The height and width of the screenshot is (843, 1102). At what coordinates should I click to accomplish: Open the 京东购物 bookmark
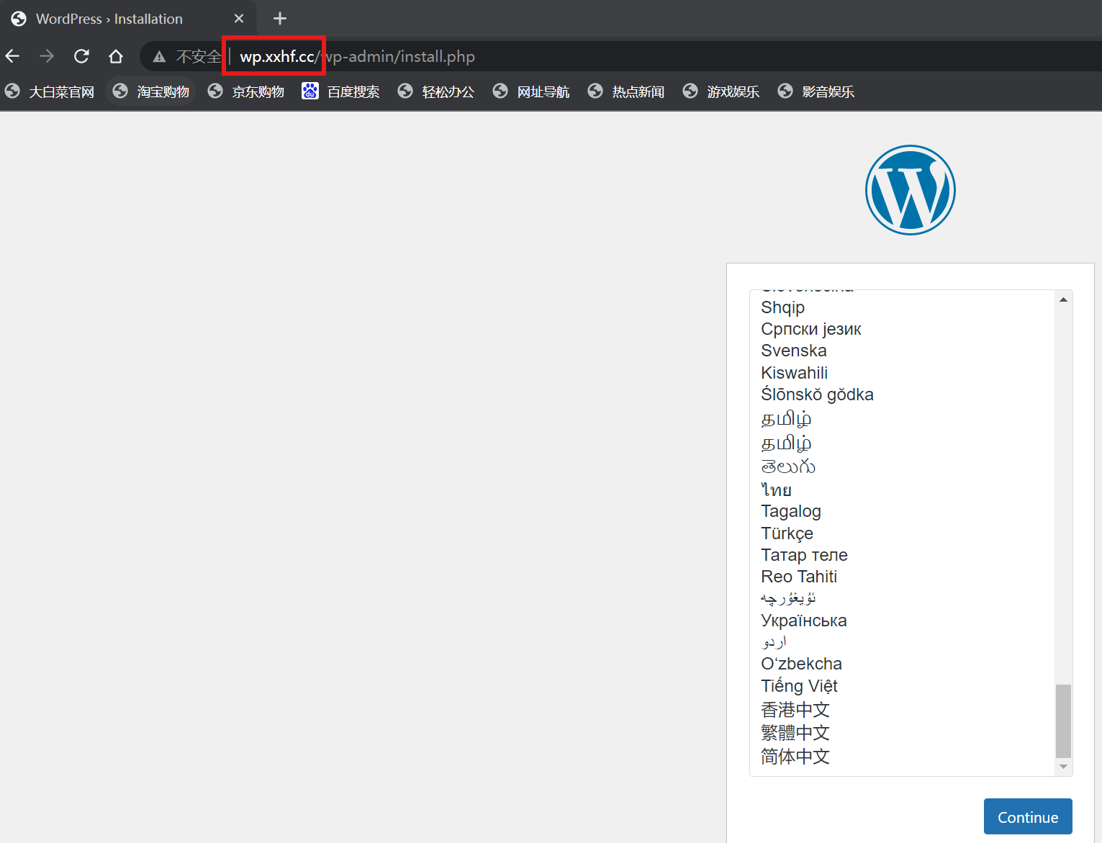coord(246,91)
